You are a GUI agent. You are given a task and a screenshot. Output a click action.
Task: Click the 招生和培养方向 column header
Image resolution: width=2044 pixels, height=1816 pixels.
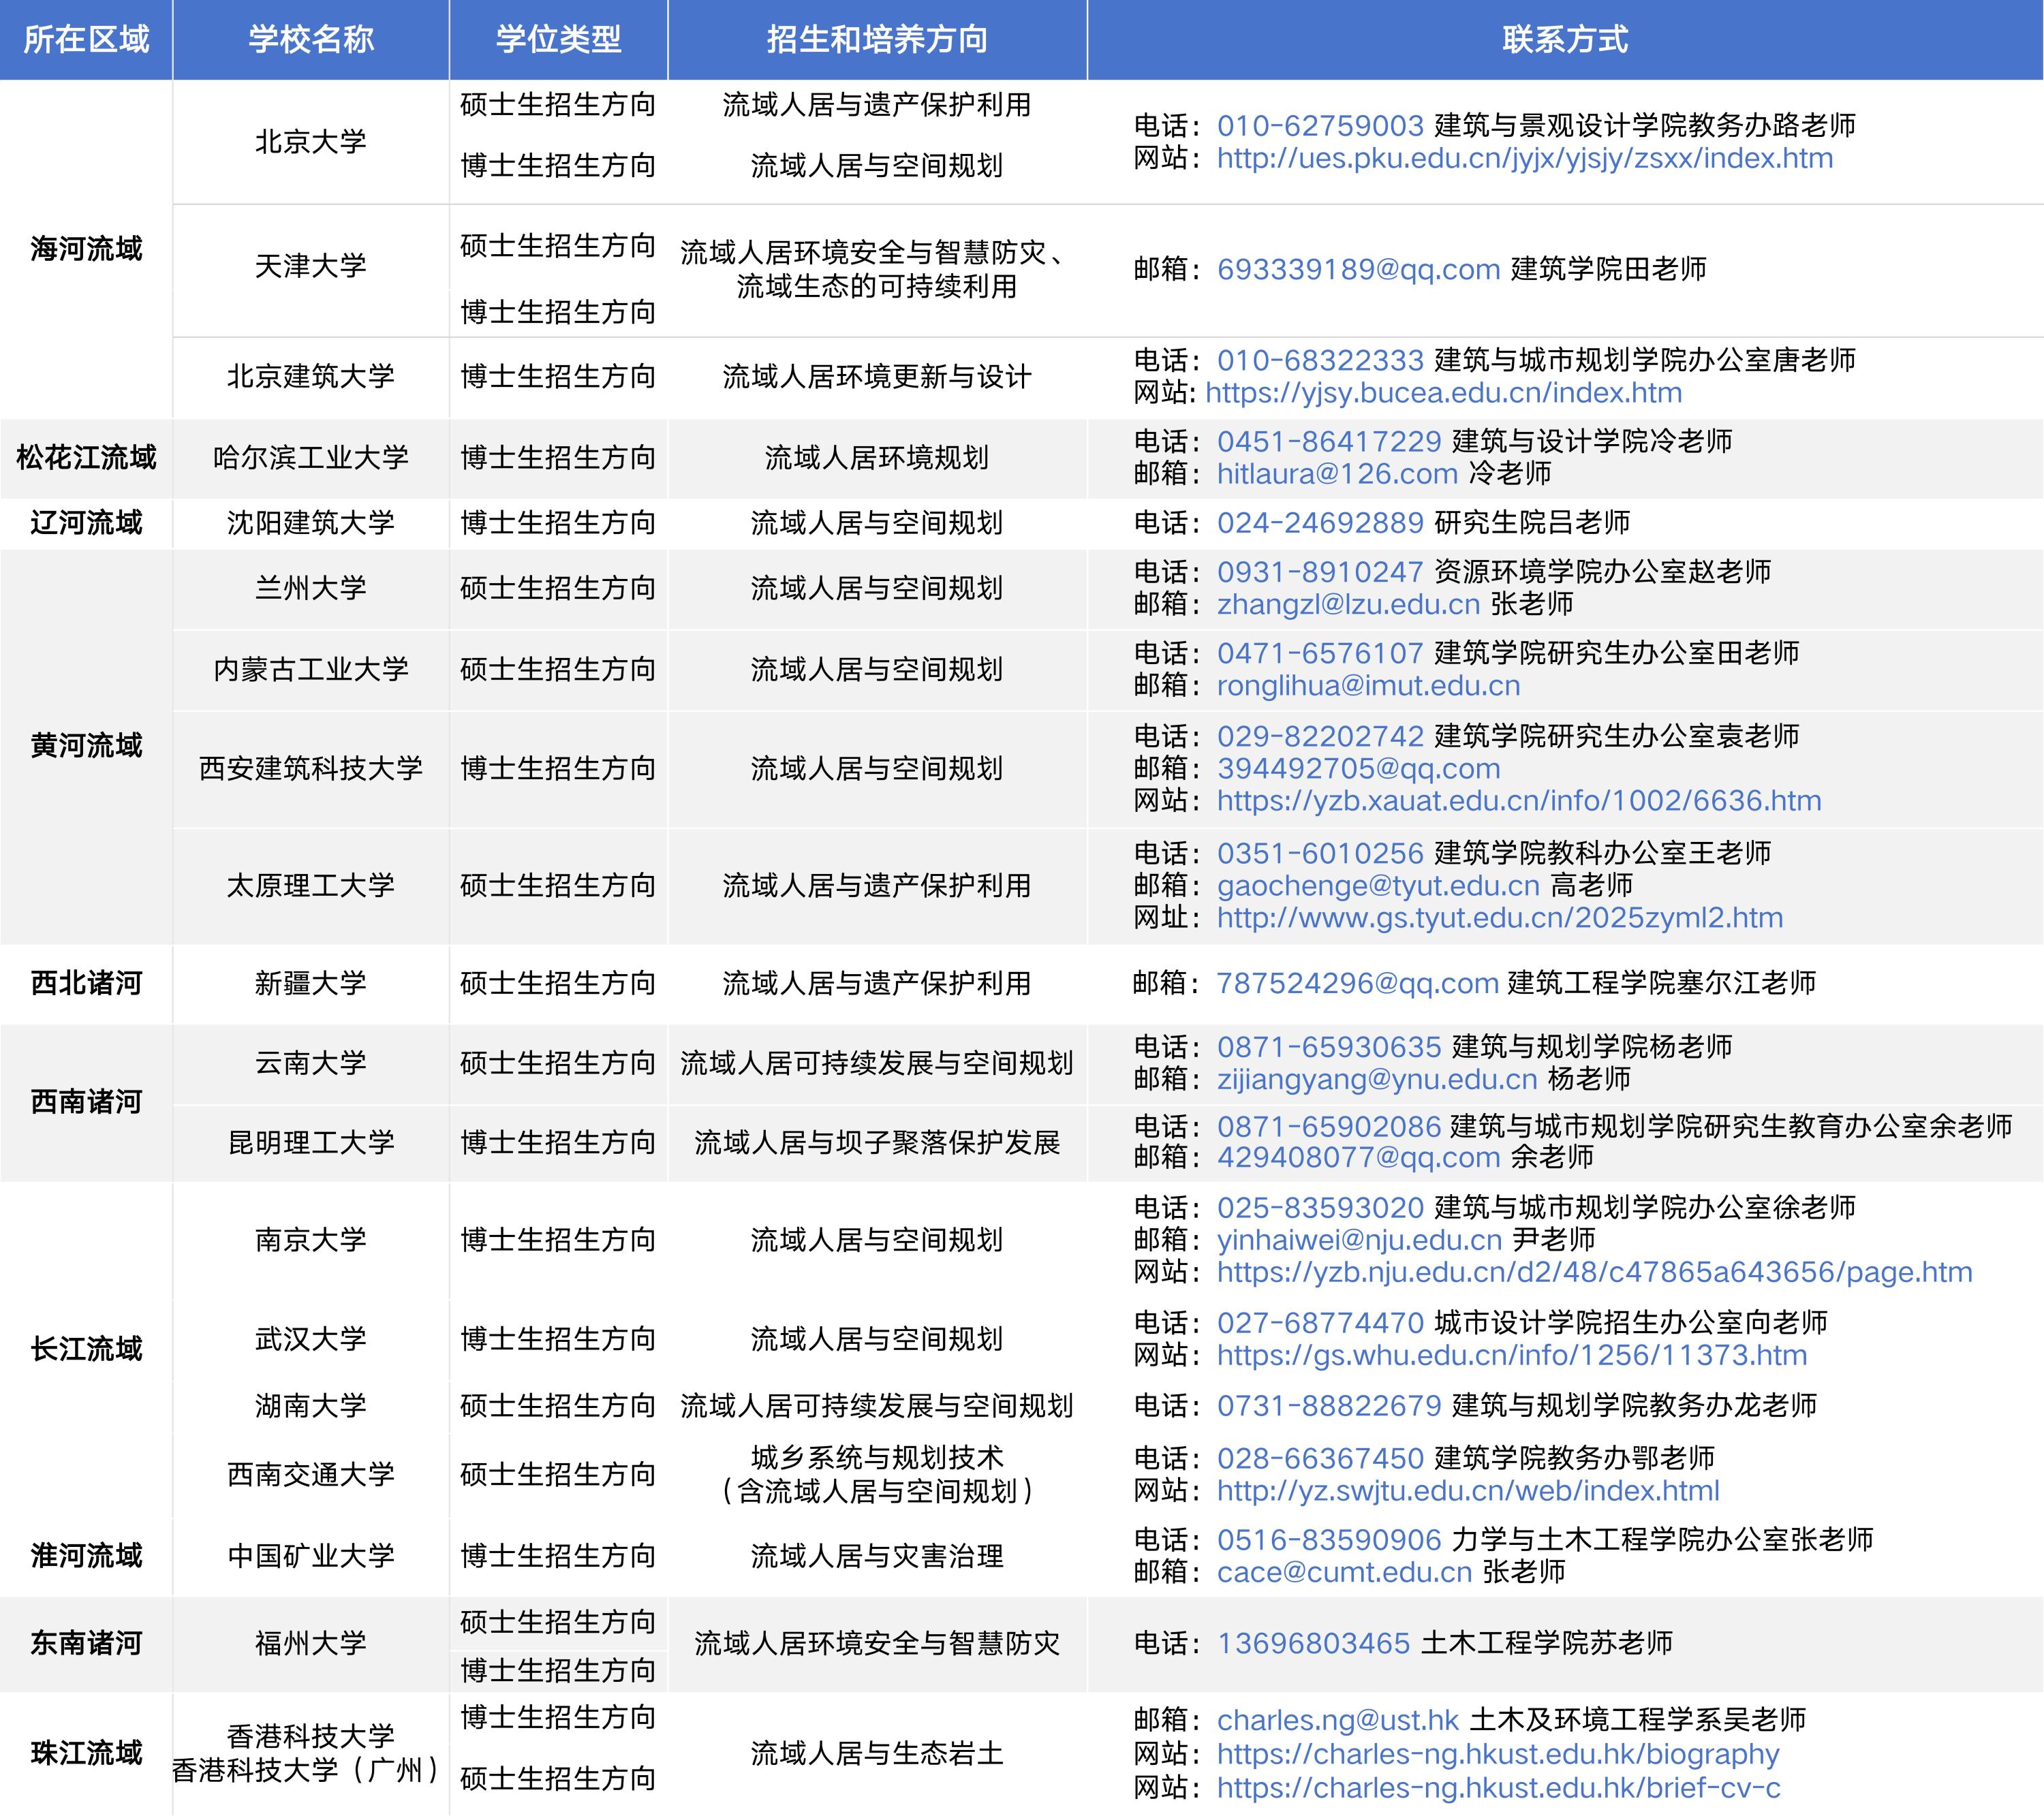point(877,39)
